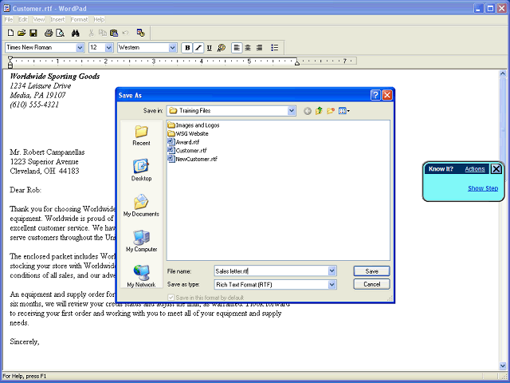Click the document scrollbar up arrow

[x=503, y=74]
